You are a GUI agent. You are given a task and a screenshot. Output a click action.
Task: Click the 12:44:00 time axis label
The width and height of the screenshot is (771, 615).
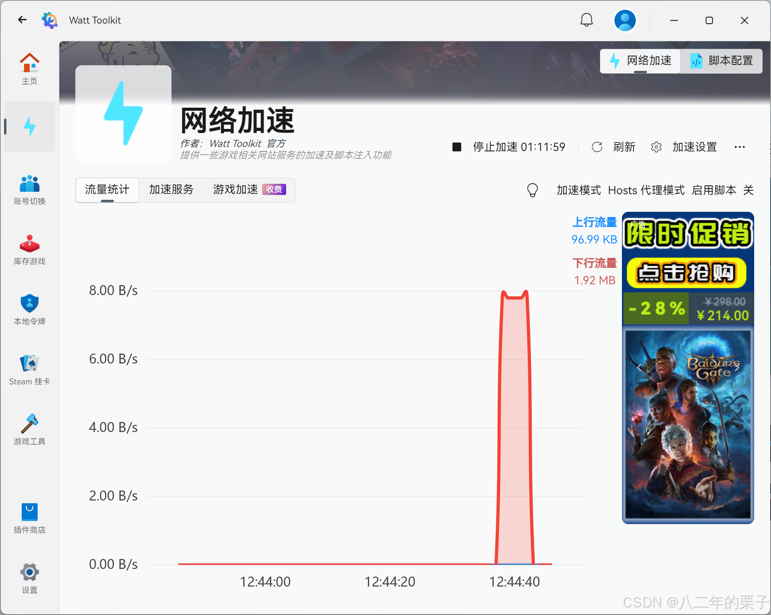coord(265,582)
